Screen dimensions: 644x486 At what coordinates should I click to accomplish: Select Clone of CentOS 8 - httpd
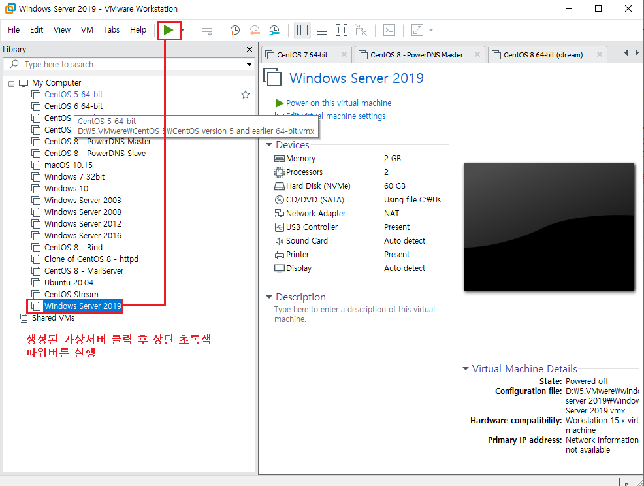pos(91,259)
